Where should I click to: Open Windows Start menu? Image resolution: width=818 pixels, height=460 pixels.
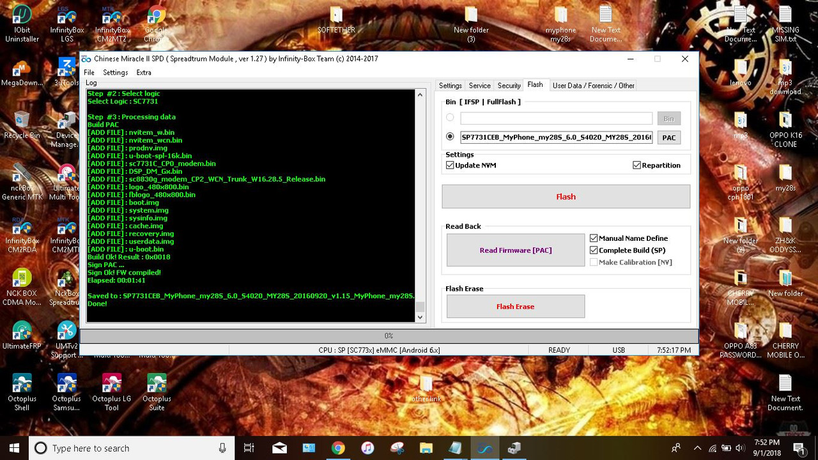14,448
